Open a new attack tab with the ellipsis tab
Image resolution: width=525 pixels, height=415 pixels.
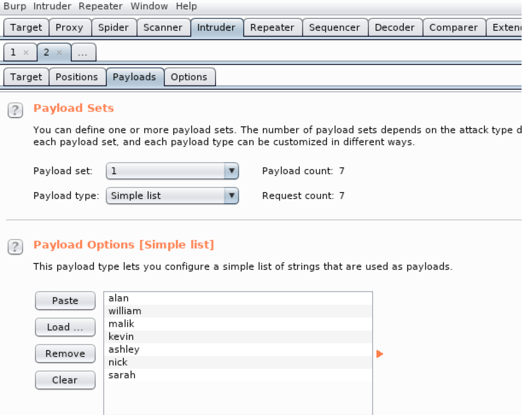click(x=83, y=53)
